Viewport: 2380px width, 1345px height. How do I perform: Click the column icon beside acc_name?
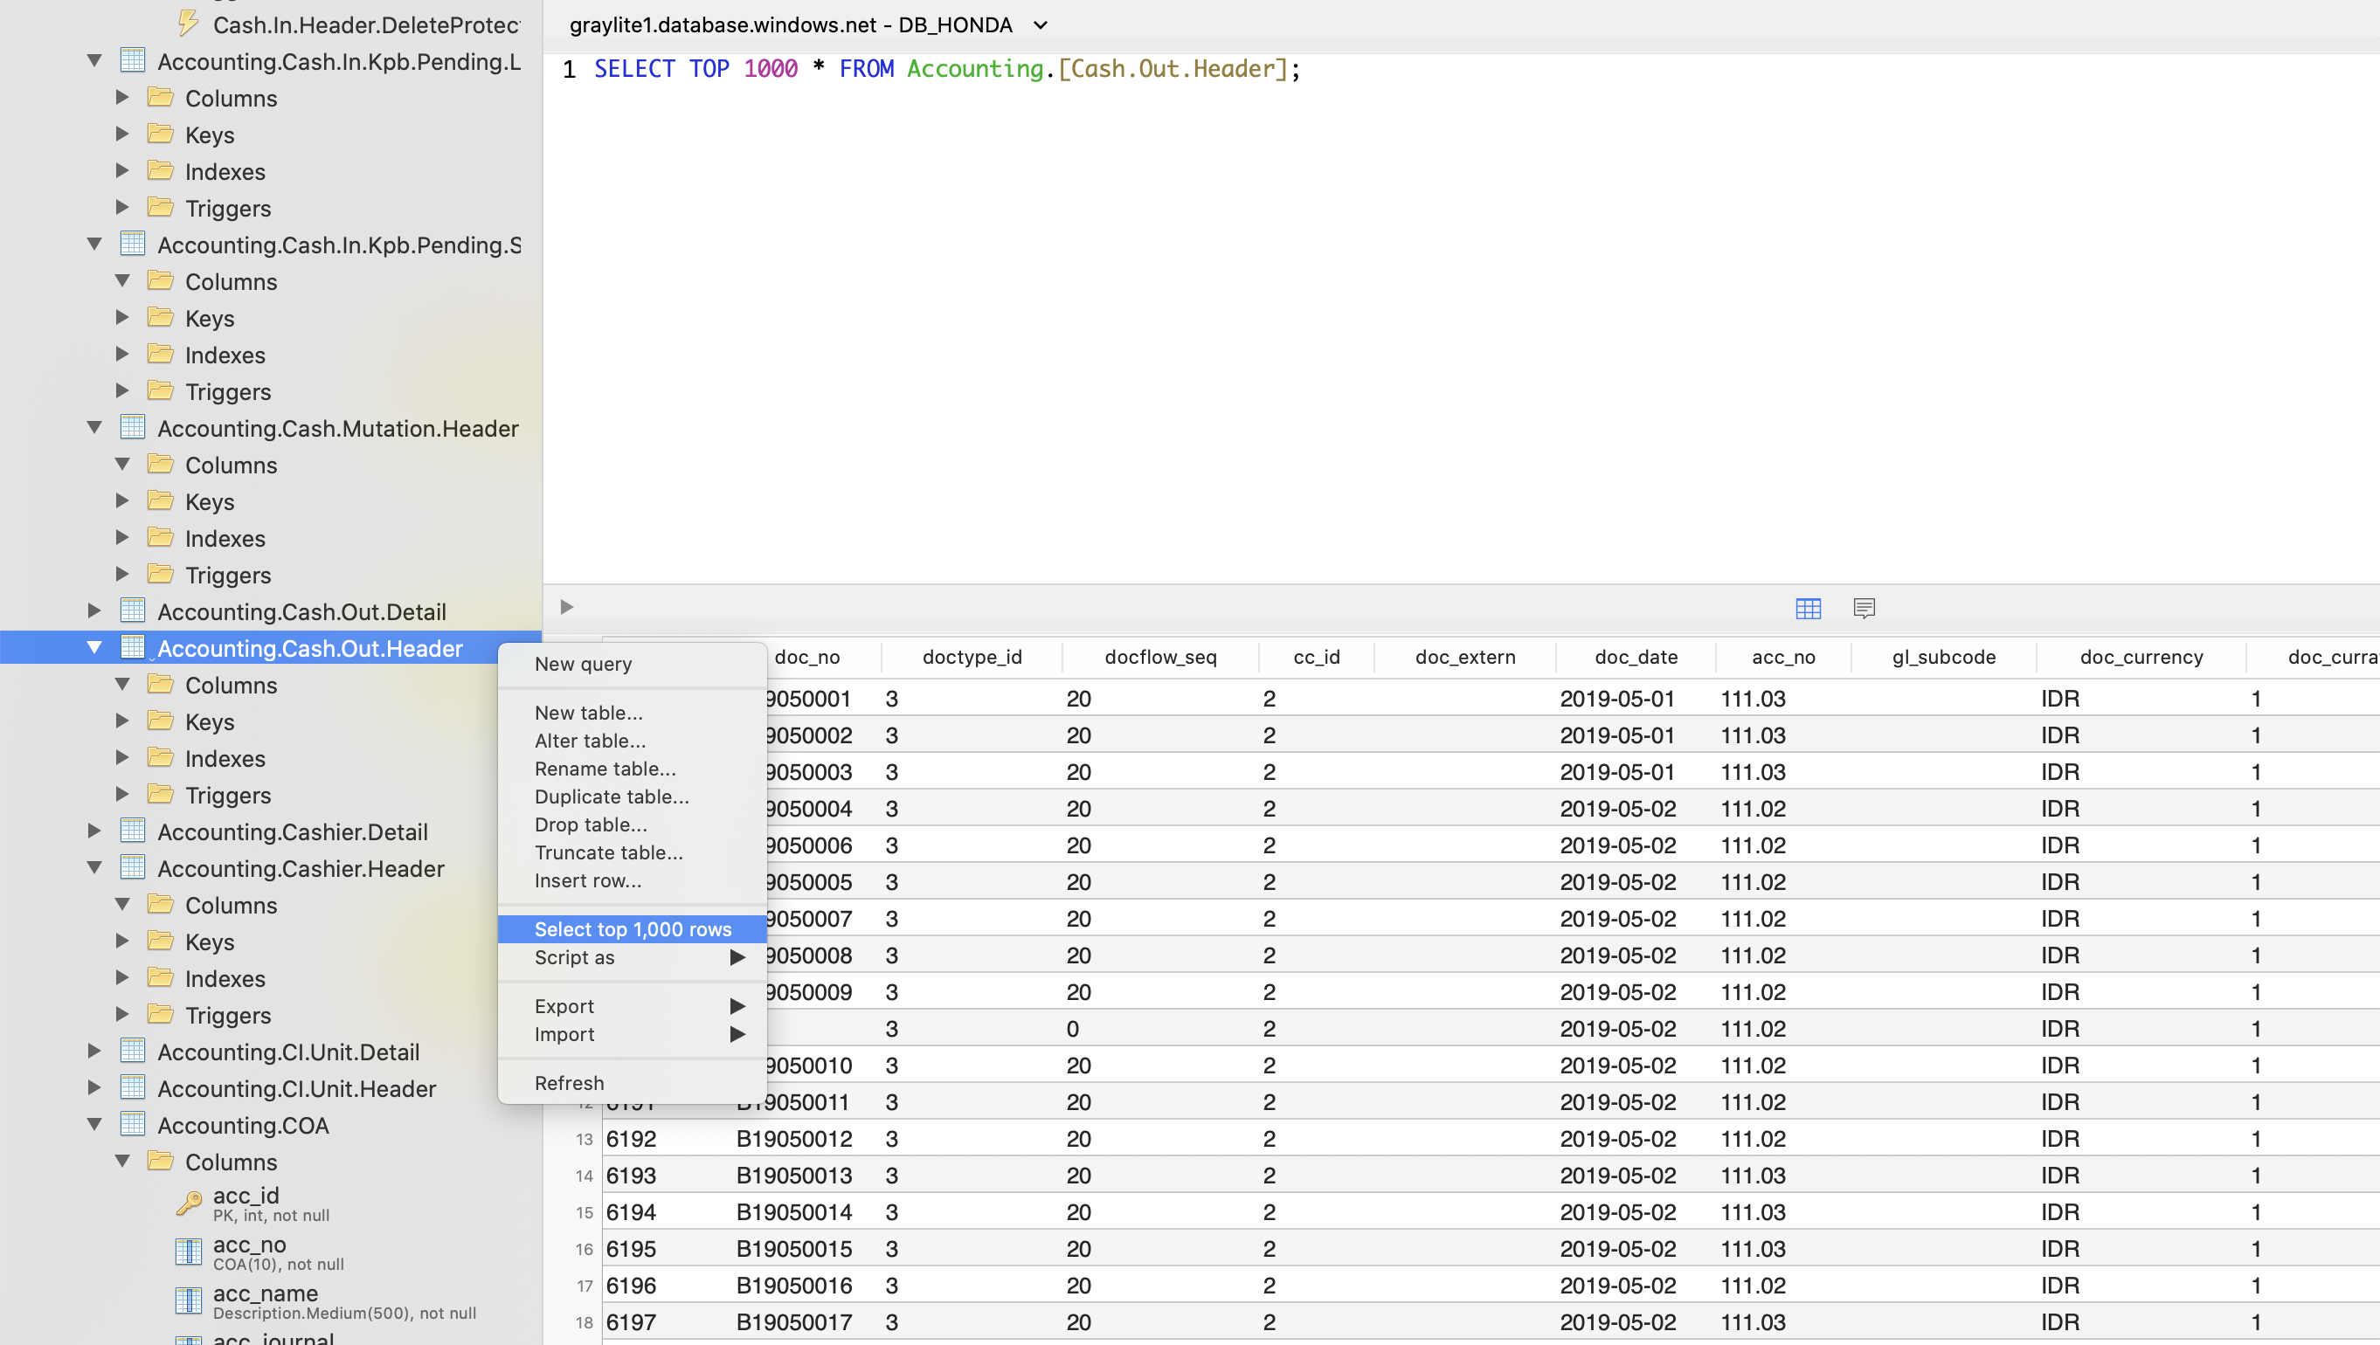pyautogui.click(x=189, y=1300)
